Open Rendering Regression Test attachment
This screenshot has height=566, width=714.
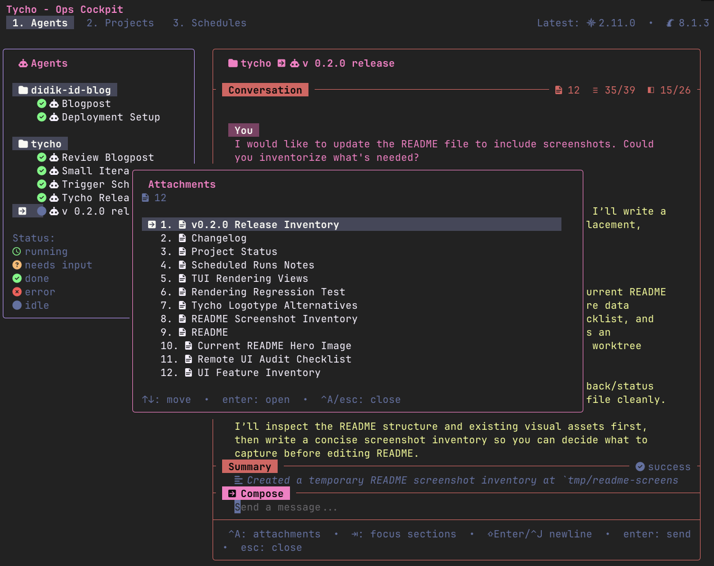click(268, 292)
